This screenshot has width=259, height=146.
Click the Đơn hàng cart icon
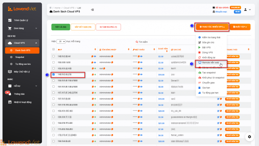[10, 28]
